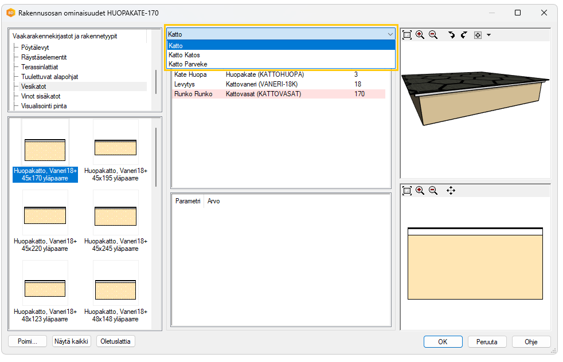Choose Katto in the dropdown list

tap(281, 46)
